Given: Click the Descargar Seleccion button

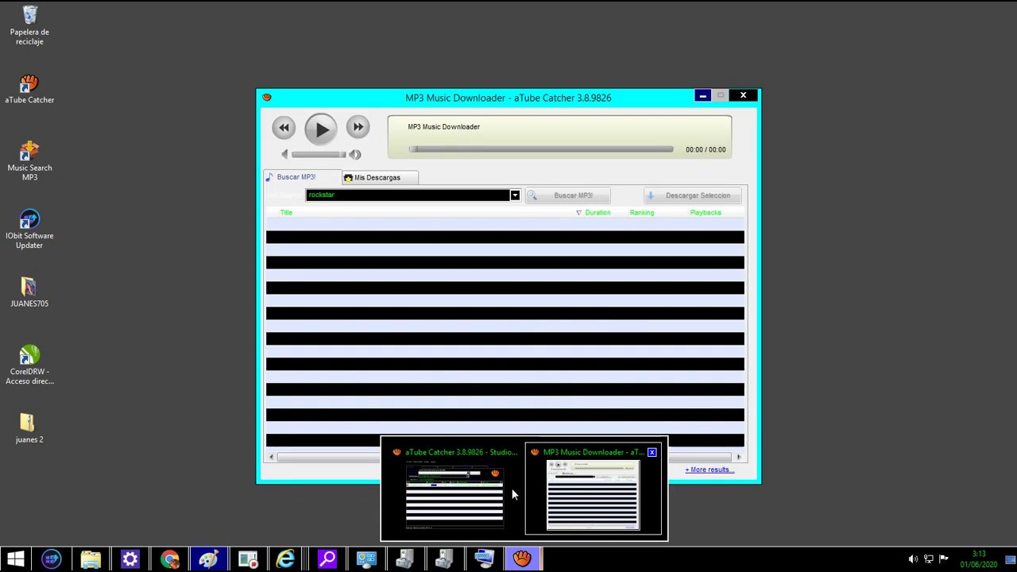Looking at the screenshot, I should coord(693,195).
